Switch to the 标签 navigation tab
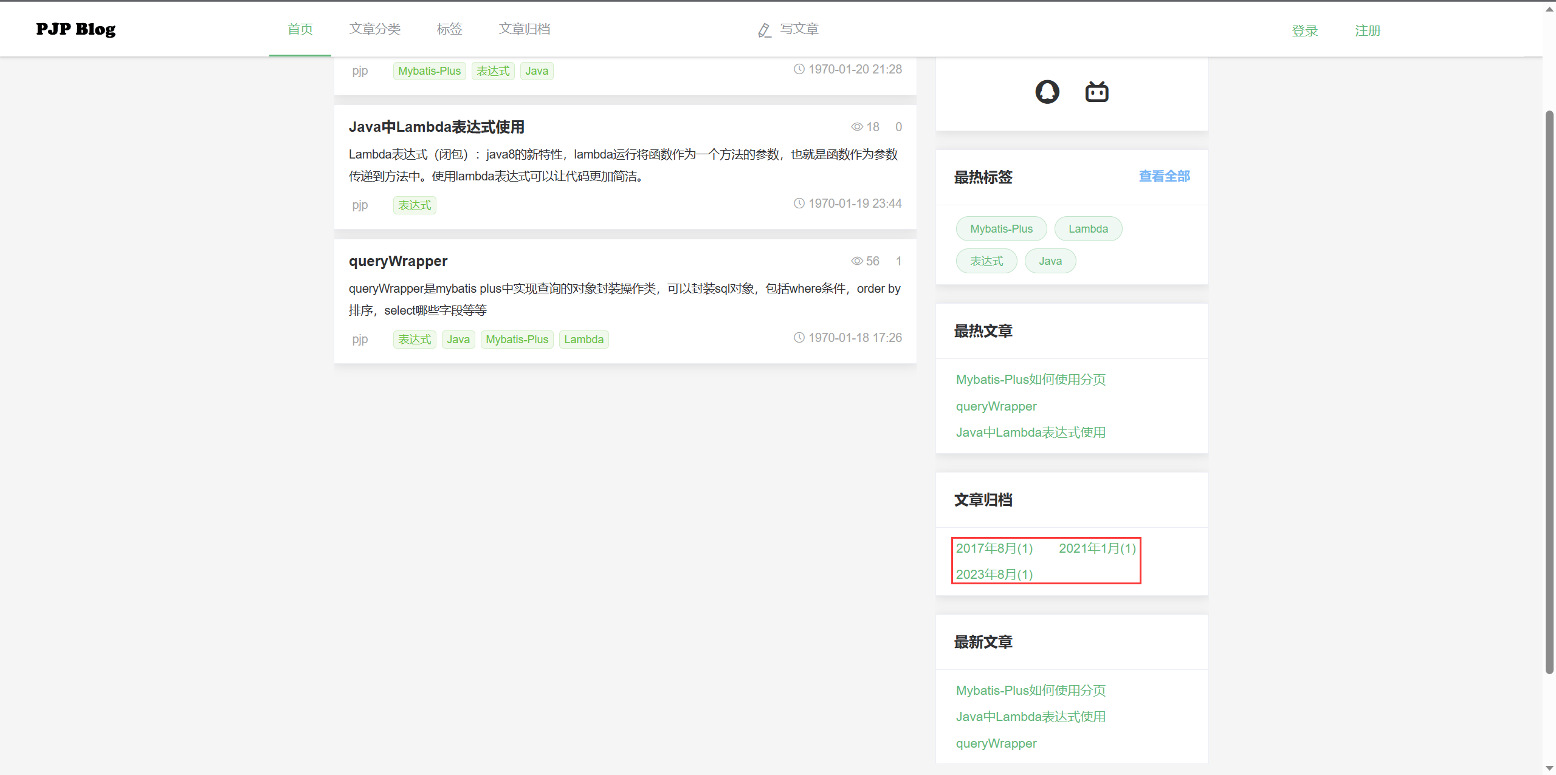The image size is (1556, 775). [x=449, y=29]
